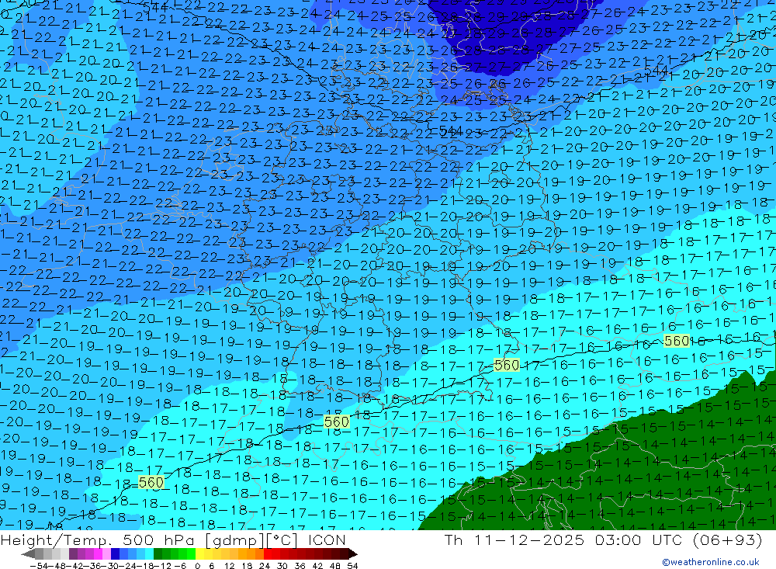Click the rightmost '560' contour label

pos(677,341)
